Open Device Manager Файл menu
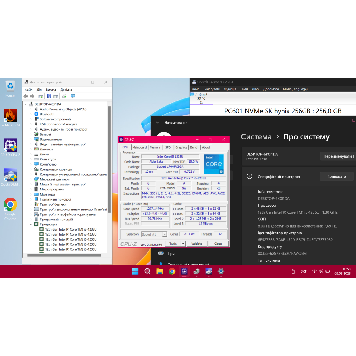356x356 pixels. (x=29, y=90)
